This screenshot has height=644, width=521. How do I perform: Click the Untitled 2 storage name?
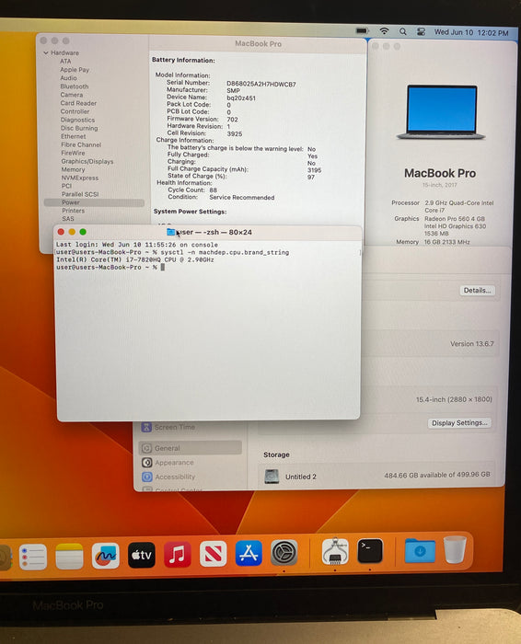tap(301, 477)
